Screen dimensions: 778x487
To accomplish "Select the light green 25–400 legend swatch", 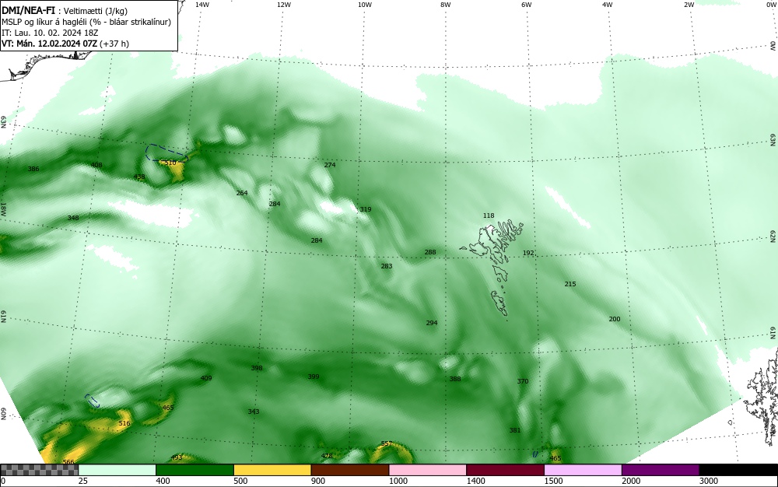I will click(117, 470).
